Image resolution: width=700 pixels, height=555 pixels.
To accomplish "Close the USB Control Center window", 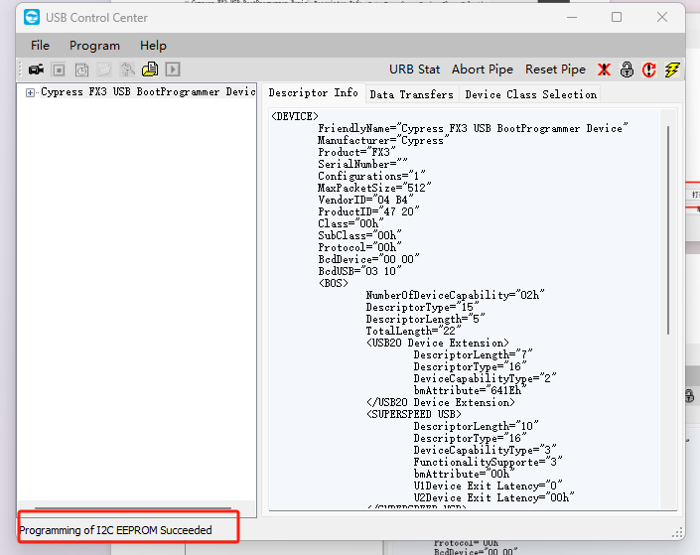I will (x=662, y=18).
